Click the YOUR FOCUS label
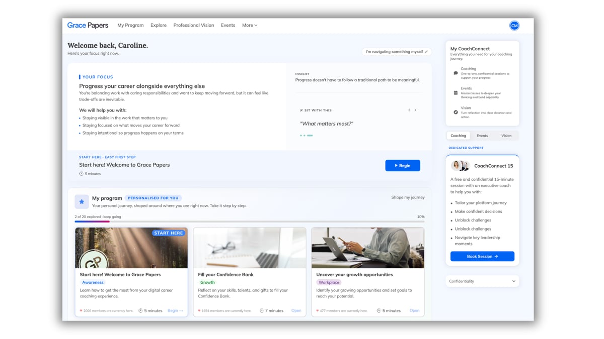This screenshot has height=339, width=604. [98, 77]
